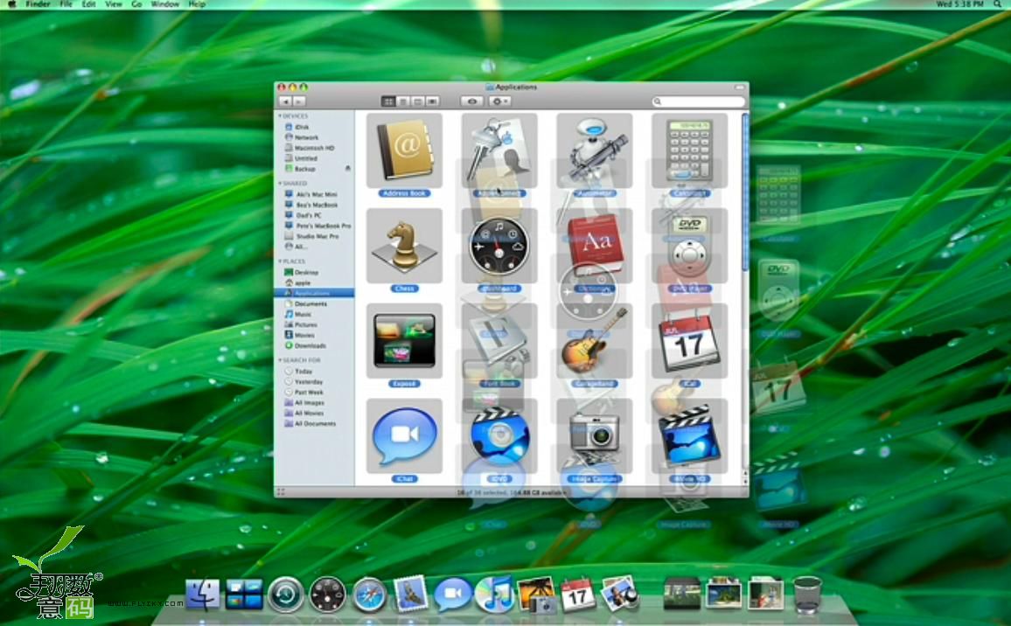Go back in the Finder window
The width and height of the screenshot is (1011, 626).
tap(286, 101)
